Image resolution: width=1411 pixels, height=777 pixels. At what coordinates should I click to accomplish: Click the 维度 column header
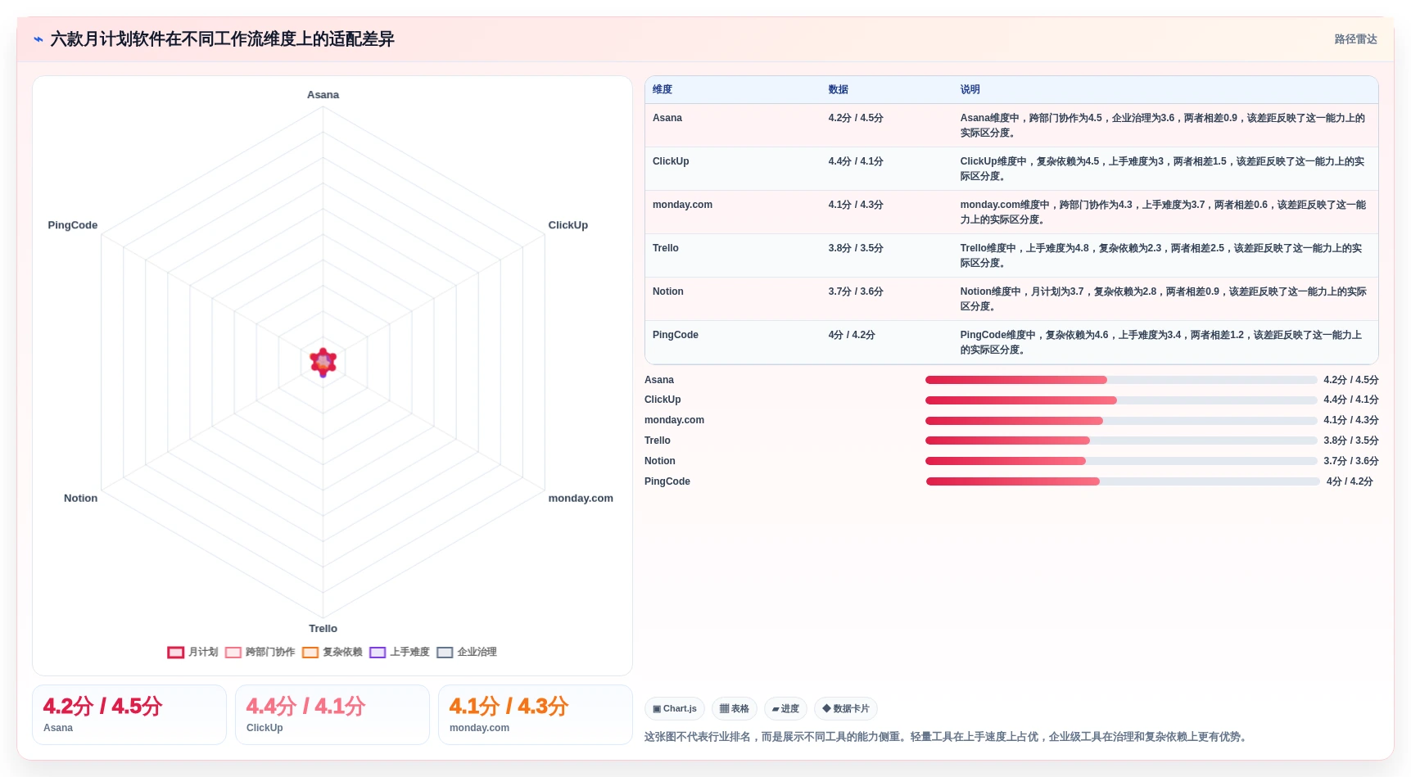click(x=663, y=89)
